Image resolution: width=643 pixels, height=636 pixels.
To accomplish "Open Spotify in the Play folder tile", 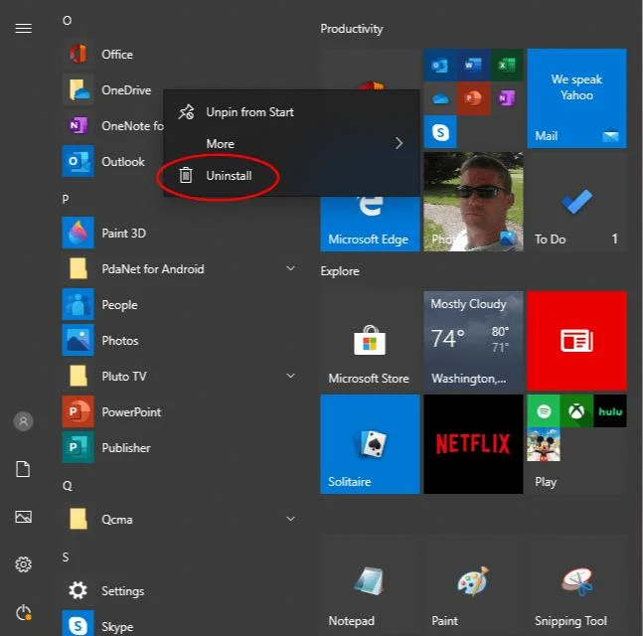I will [544, 410].
